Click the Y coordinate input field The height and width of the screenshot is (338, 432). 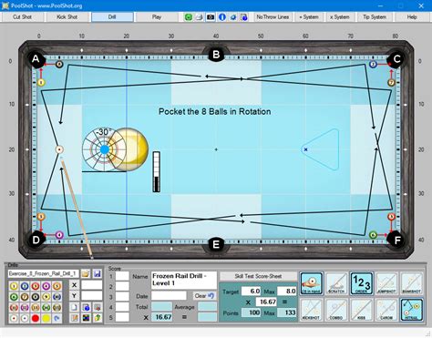92,295
